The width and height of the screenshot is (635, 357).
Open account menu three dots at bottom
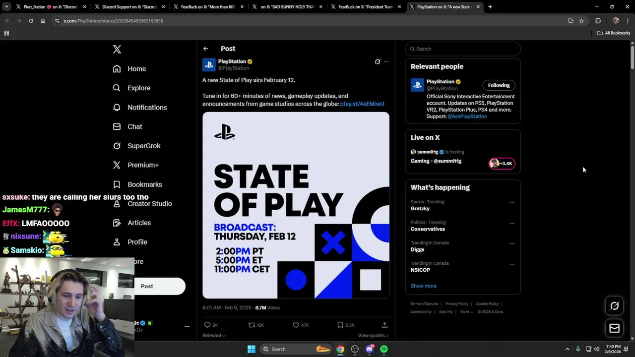[187, 326]
